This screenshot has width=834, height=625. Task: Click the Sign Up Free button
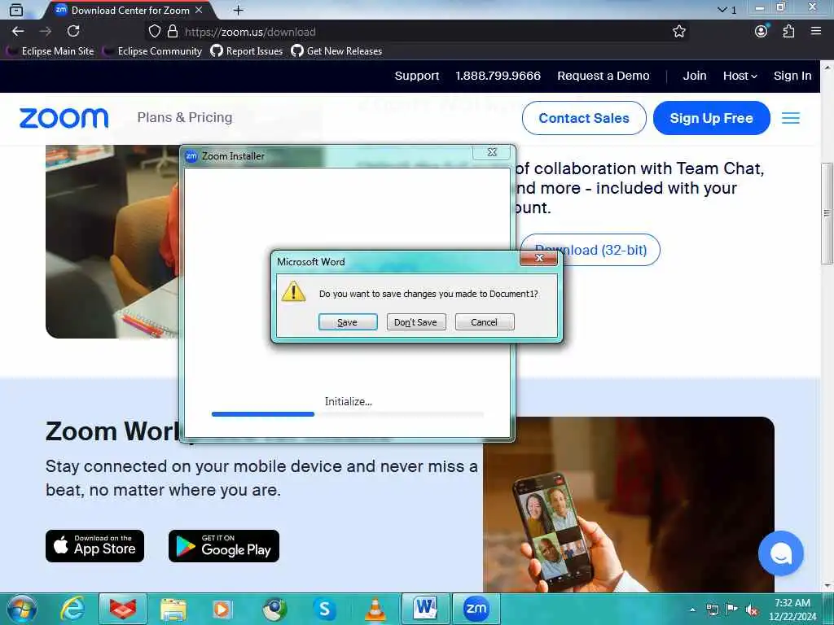[711, 118]
